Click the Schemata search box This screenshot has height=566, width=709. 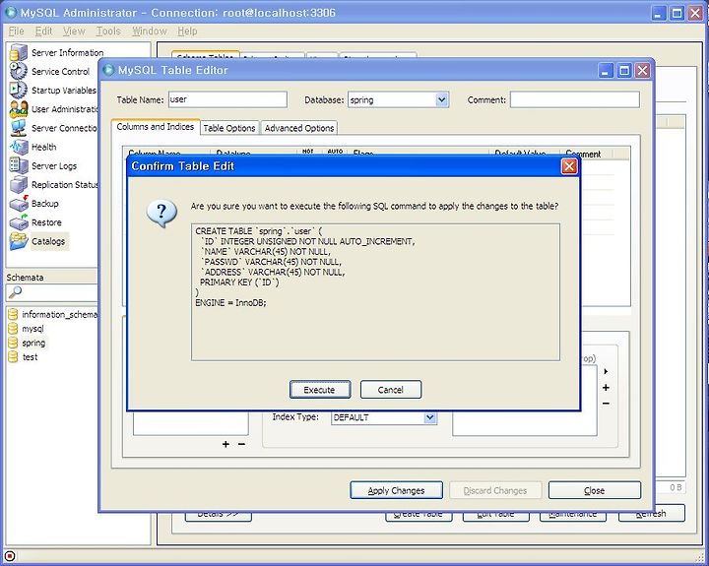(52, 292)
